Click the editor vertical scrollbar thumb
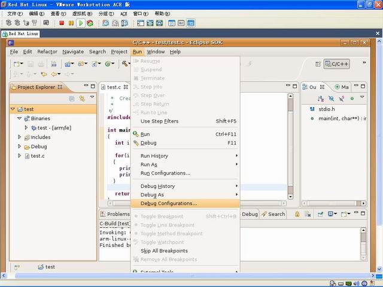 (290, 105)
